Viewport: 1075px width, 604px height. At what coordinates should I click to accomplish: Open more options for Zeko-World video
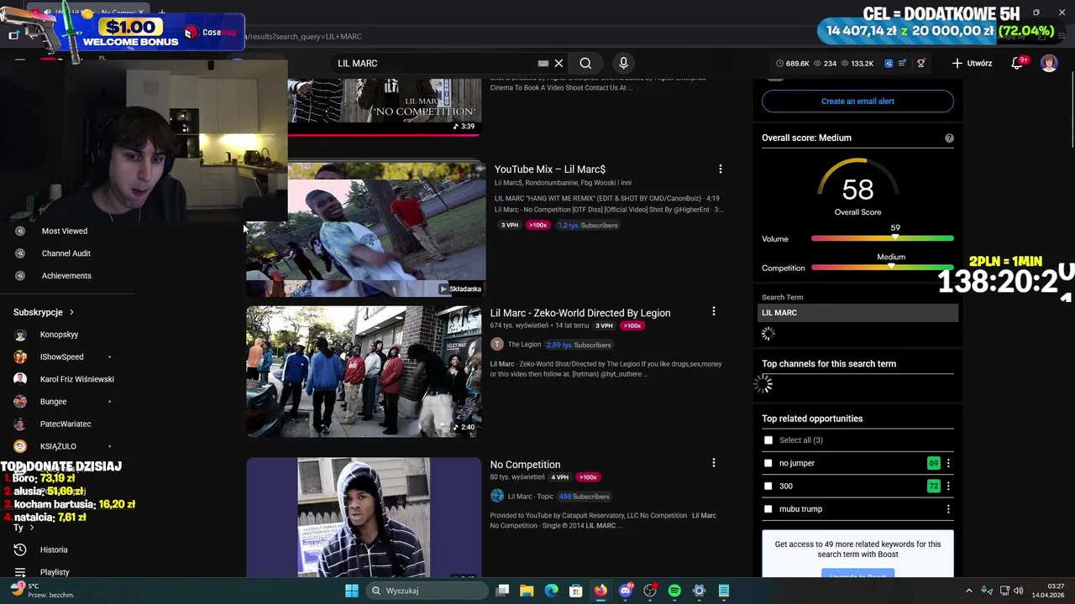tap(714, 312)
